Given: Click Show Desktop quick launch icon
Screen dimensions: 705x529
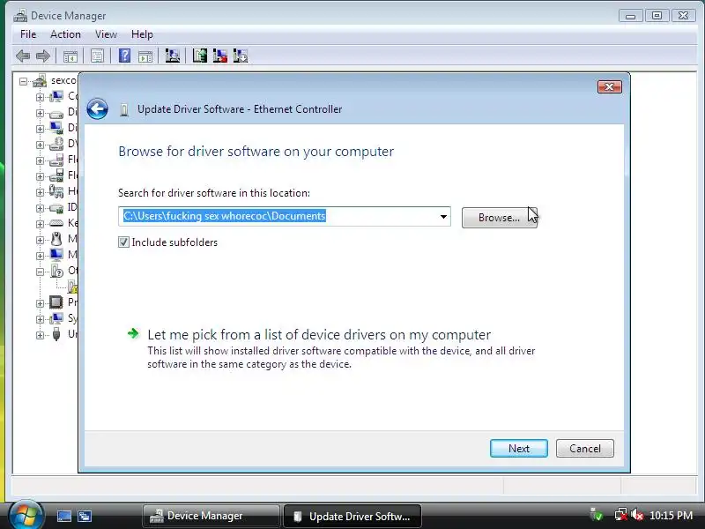Looking at the screenshot, I should 64,516.
